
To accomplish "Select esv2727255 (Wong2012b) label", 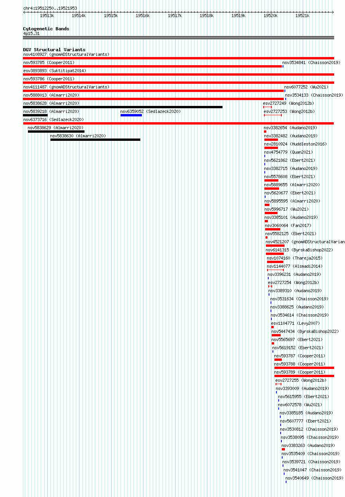I will coord(301,380).
